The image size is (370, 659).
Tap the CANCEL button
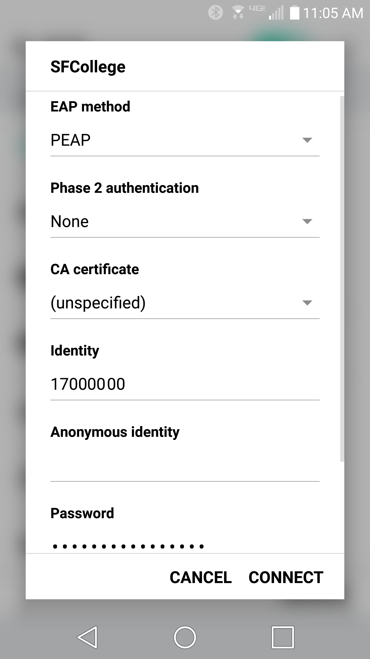pos(201,577)
